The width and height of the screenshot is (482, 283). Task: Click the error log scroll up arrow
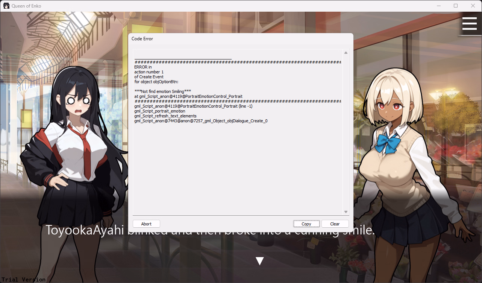[x=346, y=53]
